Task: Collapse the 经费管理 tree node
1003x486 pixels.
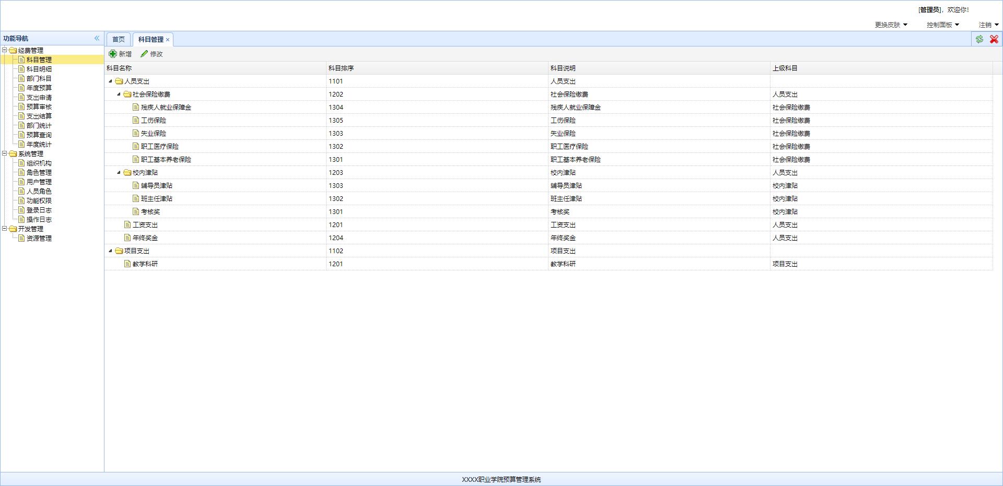Action: [x=5, y=50]
